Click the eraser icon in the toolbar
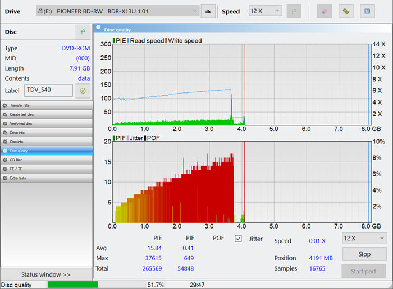The height and width of the screenshot is (289, 393). (325, 12)
